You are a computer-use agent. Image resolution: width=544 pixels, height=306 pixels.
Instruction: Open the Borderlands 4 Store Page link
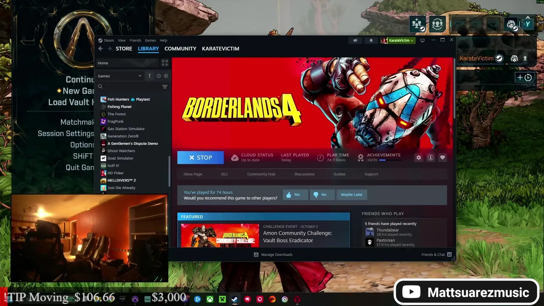tap(193, 174)
